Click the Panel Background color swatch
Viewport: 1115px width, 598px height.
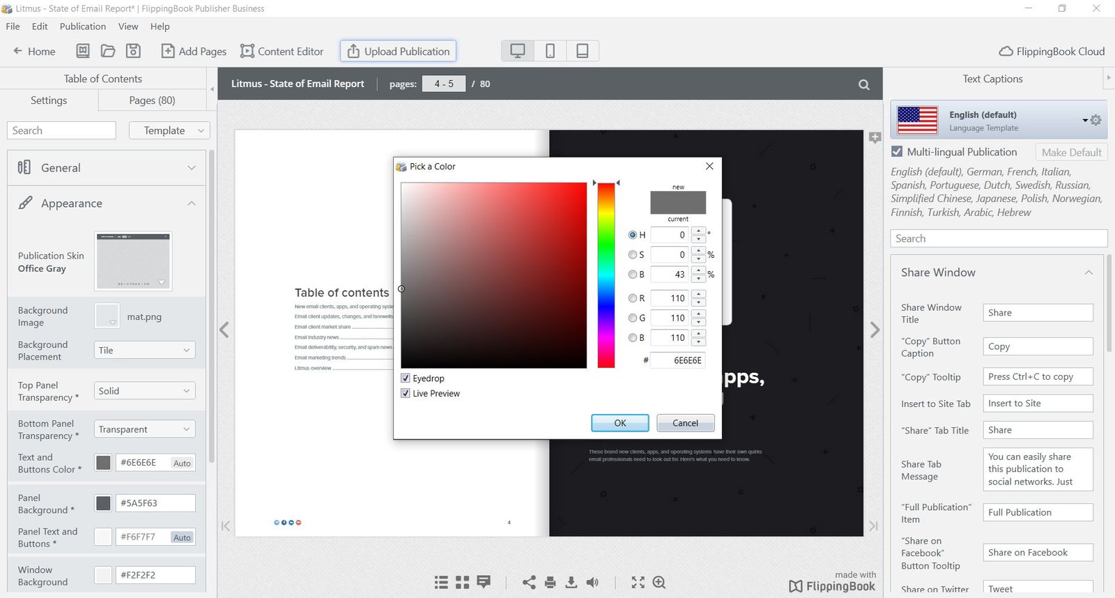click(103, 503)
